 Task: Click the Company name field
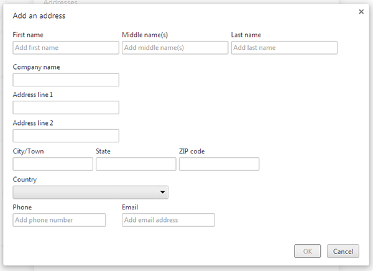pyautogui.click(x=66, y=80)
